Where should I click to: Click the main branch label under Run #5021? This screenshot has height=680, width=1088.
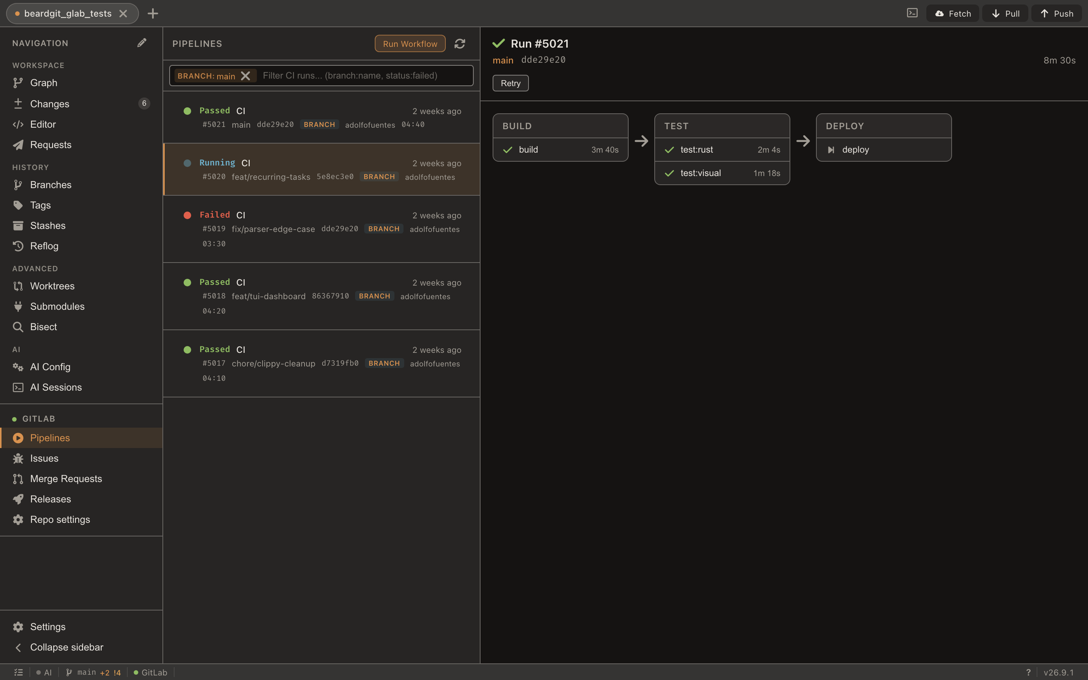(x=503, y=60)
